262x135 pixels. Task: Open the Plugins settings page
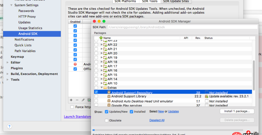tap(17, 68)
